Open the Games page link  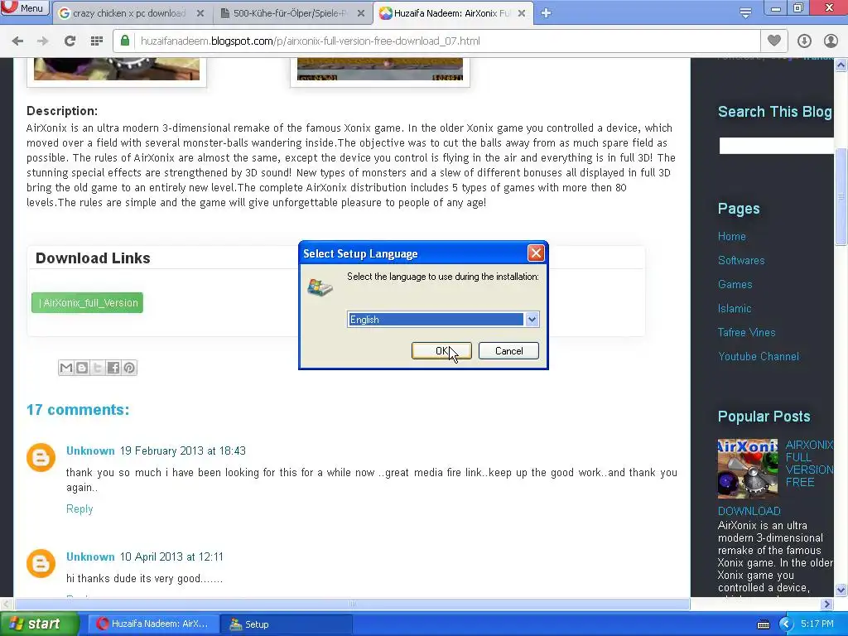(735, 285)
